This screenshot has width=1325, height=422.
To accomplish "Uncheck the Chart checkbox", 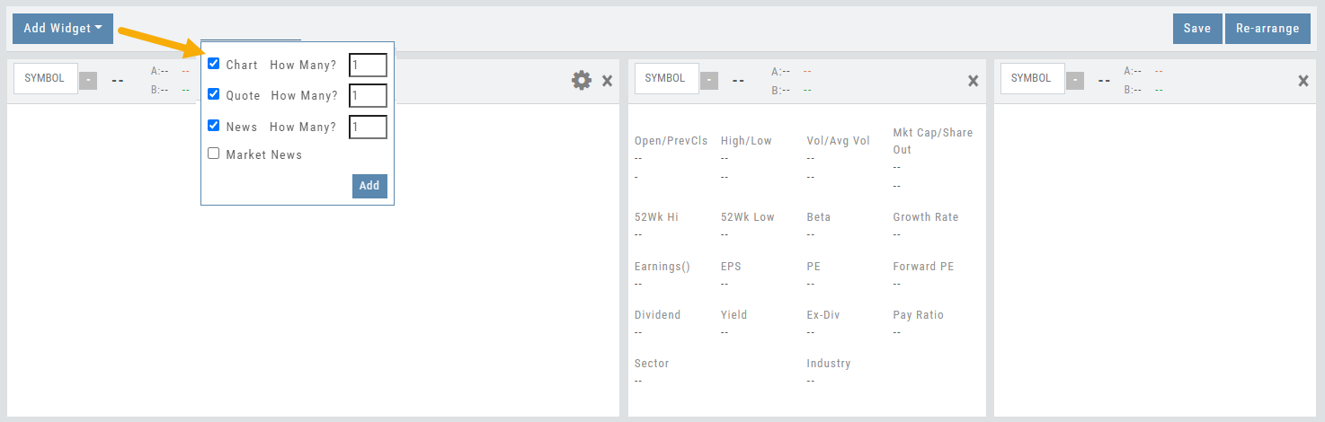I will tap(214, 64).
